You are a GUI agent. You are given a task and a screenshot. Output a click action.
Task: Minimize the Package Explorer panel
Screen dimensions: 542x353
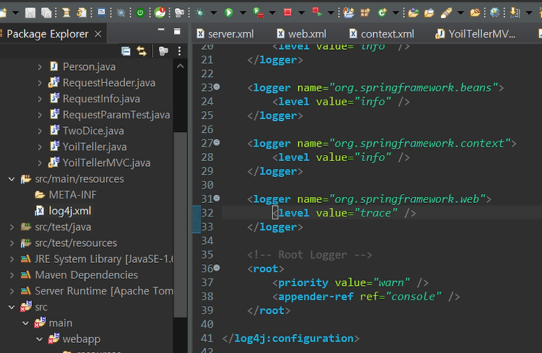pos(161,30)
